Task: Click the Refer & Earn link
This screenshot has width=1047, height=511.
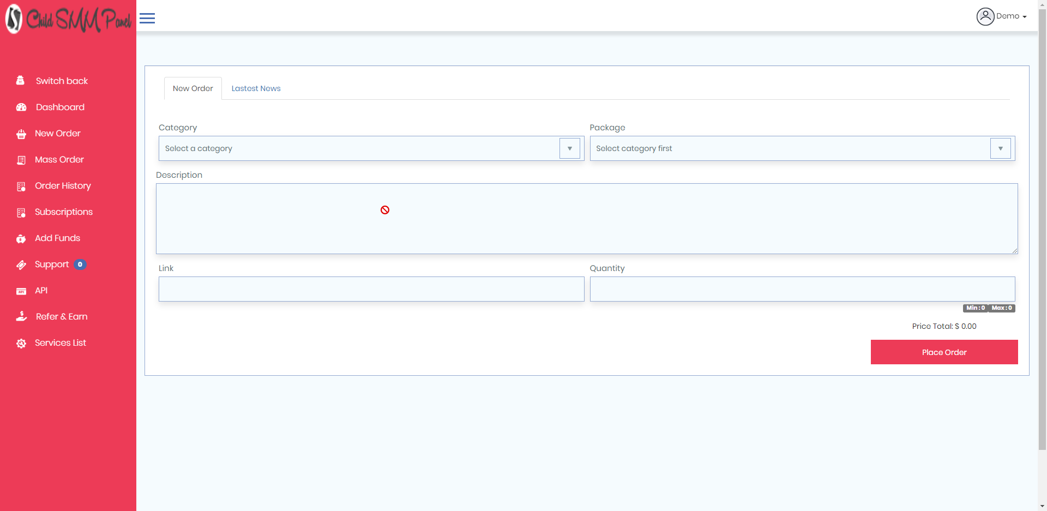Action: click(62, 317)
